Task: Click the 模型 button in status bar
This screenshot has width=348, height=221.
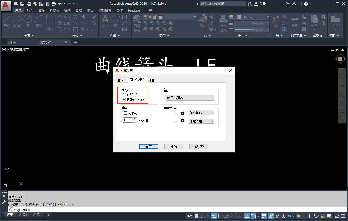Action: pos(189,216)
